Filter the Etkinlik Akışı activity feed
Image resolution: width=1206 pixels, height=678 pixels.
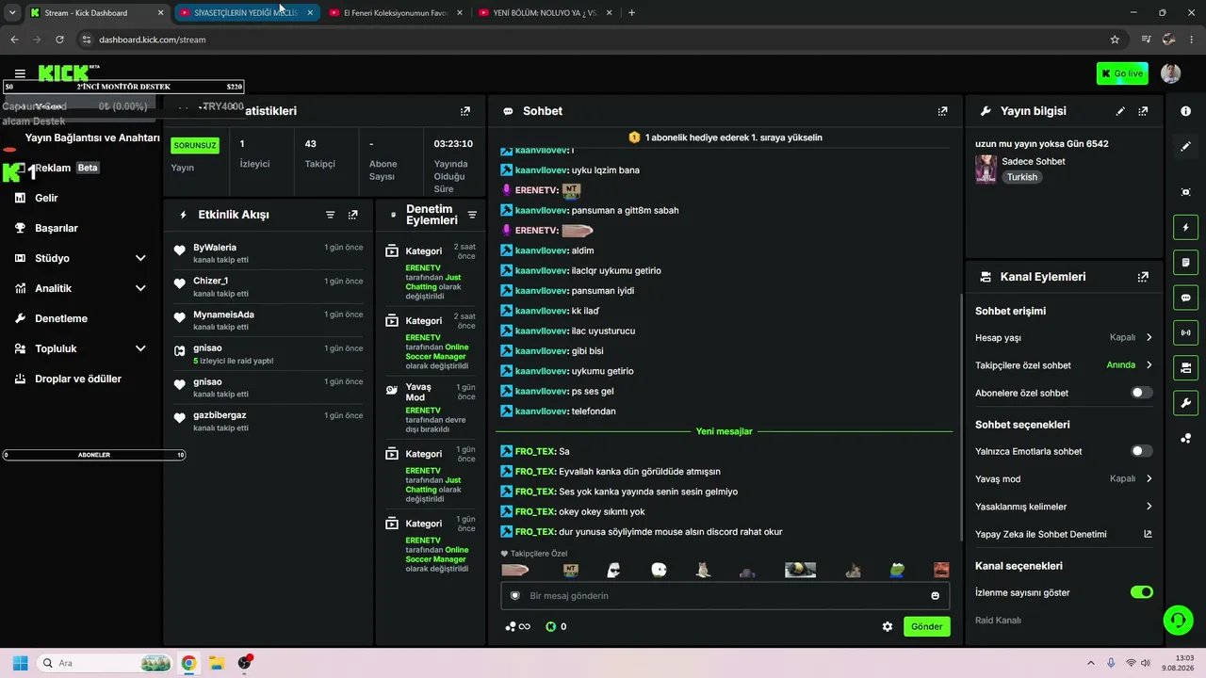coord(331,215)
